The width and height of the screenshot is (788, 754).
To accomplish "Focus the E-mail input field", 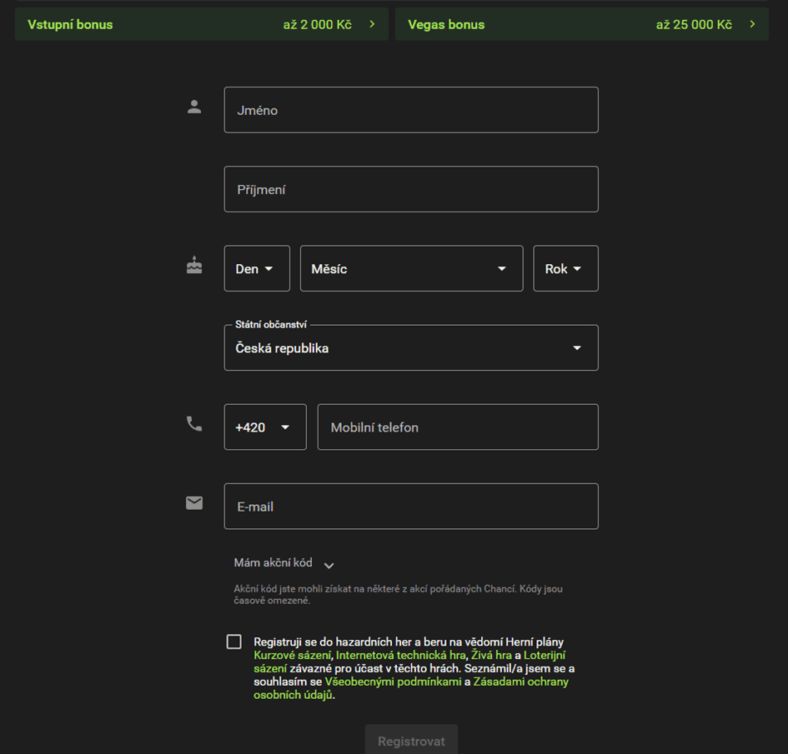I will point(411,507).
